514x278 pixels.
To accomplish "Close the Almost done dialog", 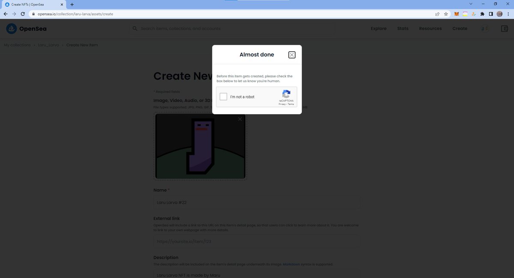I will 292,55.
